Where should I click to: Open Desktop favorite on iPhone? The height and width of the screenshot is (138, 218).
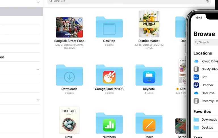pyautogui.click(x=206, y=127)
